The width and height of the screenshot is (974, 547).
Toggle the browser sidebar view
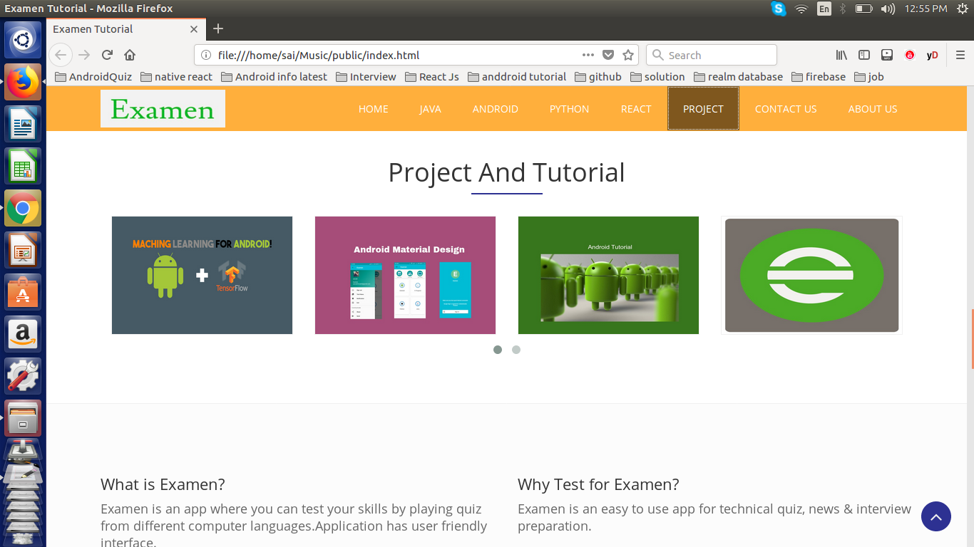[863, 55]
